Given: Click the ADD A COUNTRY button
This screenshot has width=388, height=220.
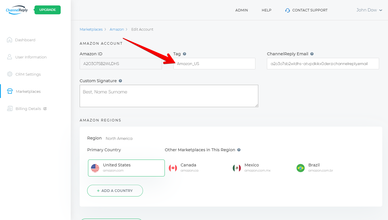Looking at the screenshot, I should coord(115,190).
